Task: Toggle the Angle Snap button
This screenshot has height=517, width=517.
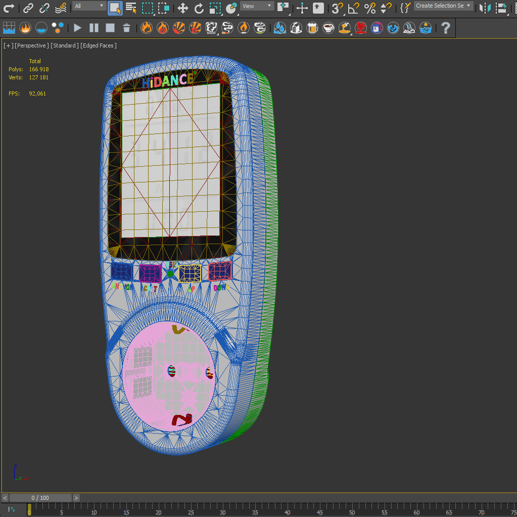Action: (x=353, y=8)
